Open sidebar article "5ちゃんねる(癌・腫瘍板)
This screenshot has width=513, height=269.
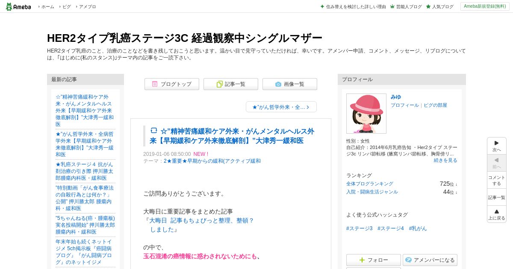pyautogui.click(x=85, y=225)
